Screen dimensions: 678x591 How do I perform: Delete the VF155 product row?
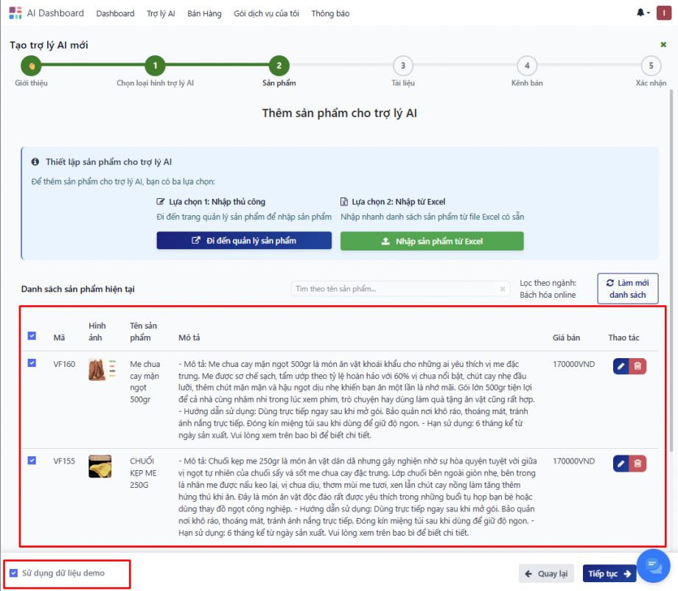tap(638, 464)
